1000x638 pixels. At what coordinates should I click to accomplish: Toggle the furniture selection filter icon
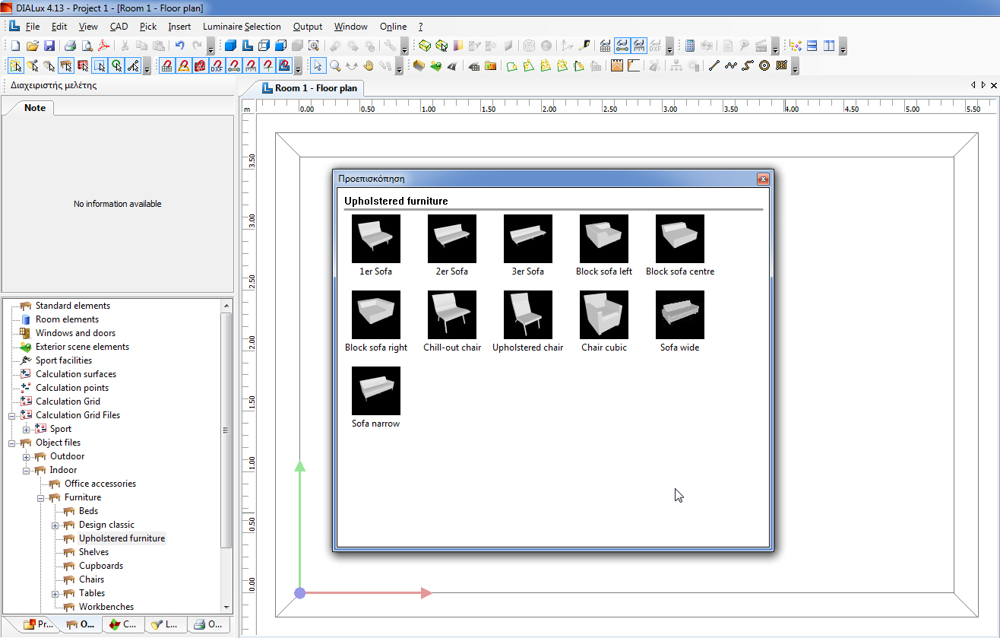tap(66, 66)
